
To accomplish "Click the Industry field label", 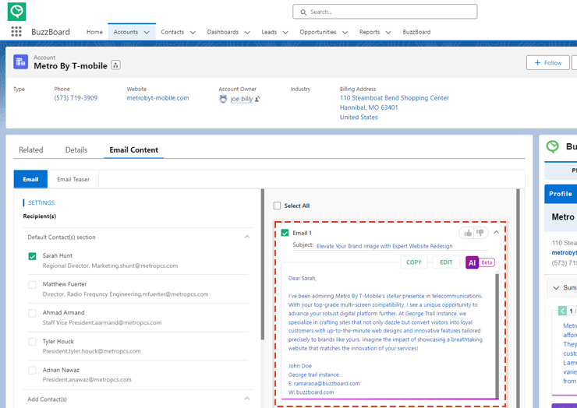I will [300, 89].
